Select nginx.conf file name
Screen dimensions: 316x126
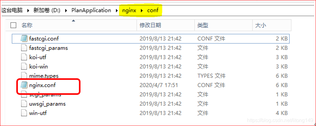click(42, 85)
